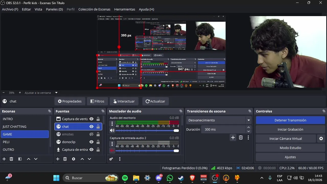This screenshot has height=184, width=327.
Task: Move the scene up with the arrow
Action: click(29, 159)
